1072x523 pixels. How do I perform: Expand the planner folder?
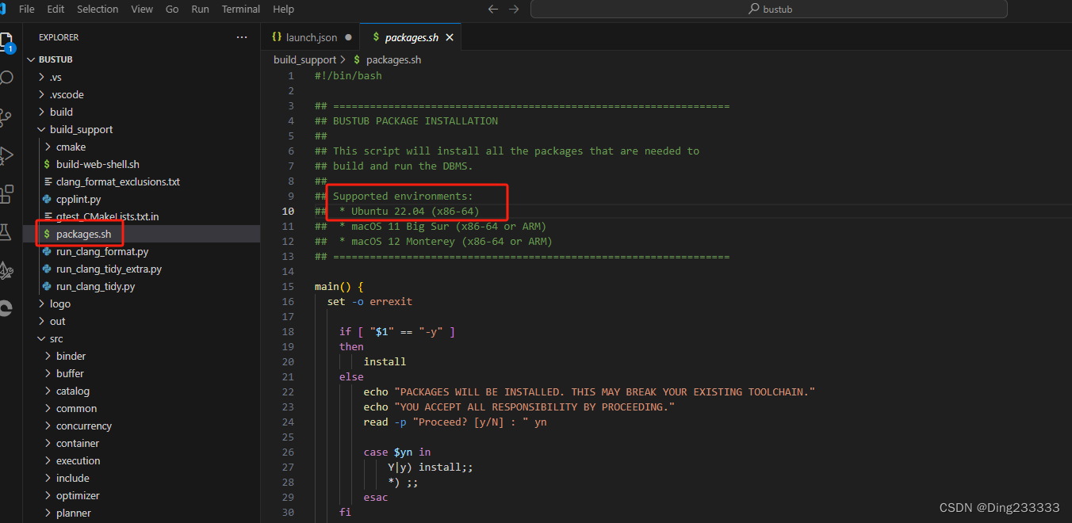tap(74, 513)
